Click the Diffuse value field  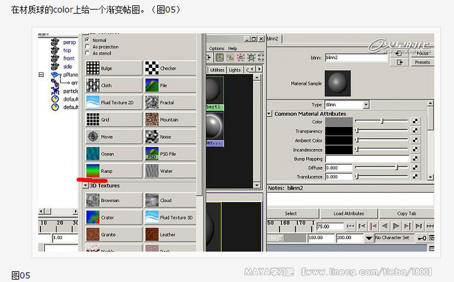[x=339, y=168]
